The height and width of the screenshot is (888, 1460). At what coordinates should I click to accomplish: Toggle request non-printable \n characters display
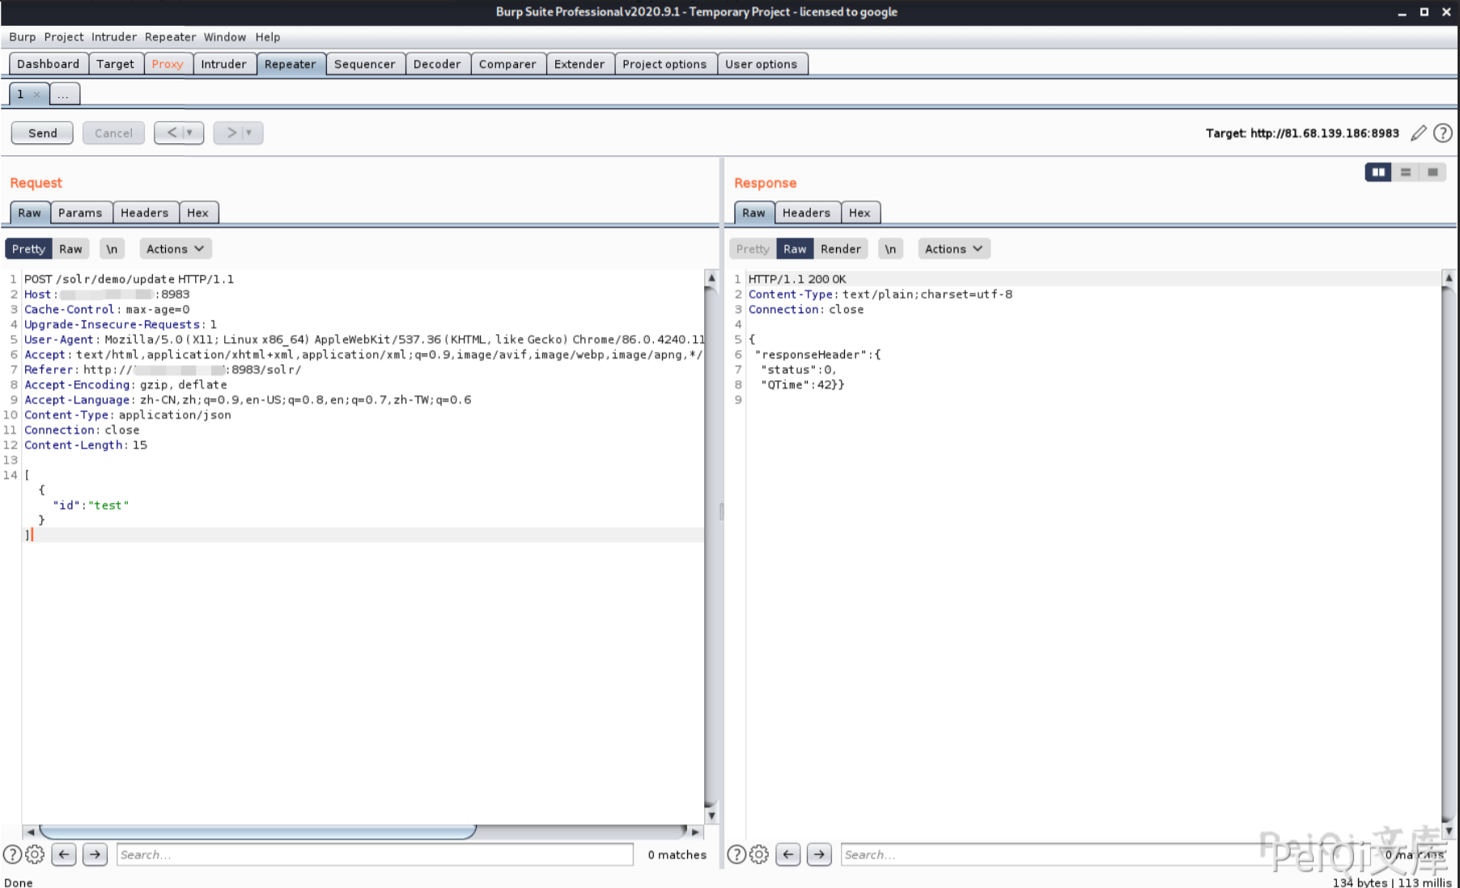(x=112, y=249)
